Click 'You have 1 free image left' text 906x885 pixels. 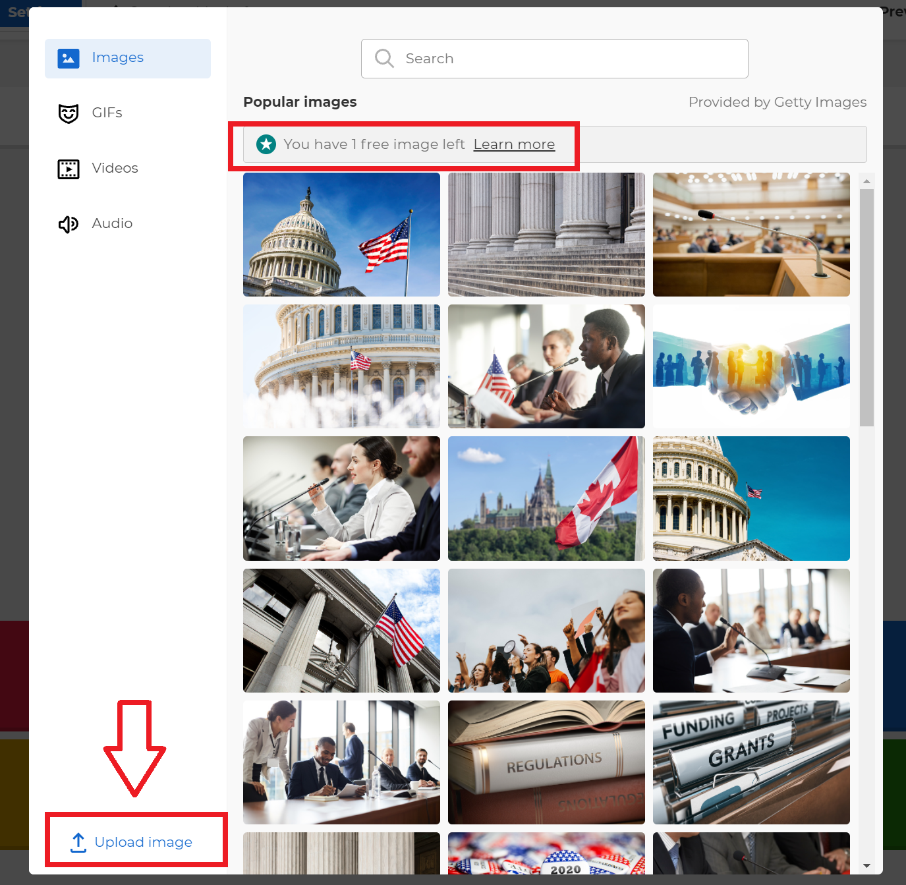[374, 144]
